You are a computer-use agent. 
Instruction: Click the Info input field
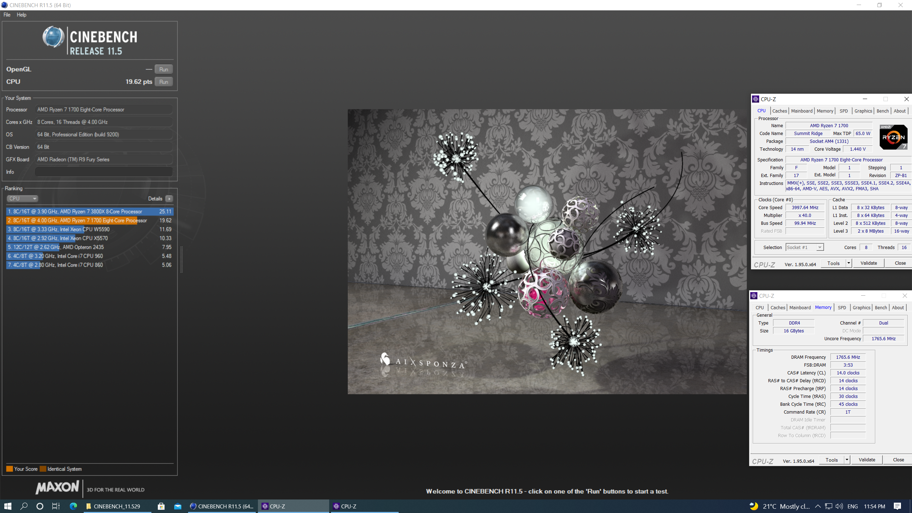pos(104,172)
